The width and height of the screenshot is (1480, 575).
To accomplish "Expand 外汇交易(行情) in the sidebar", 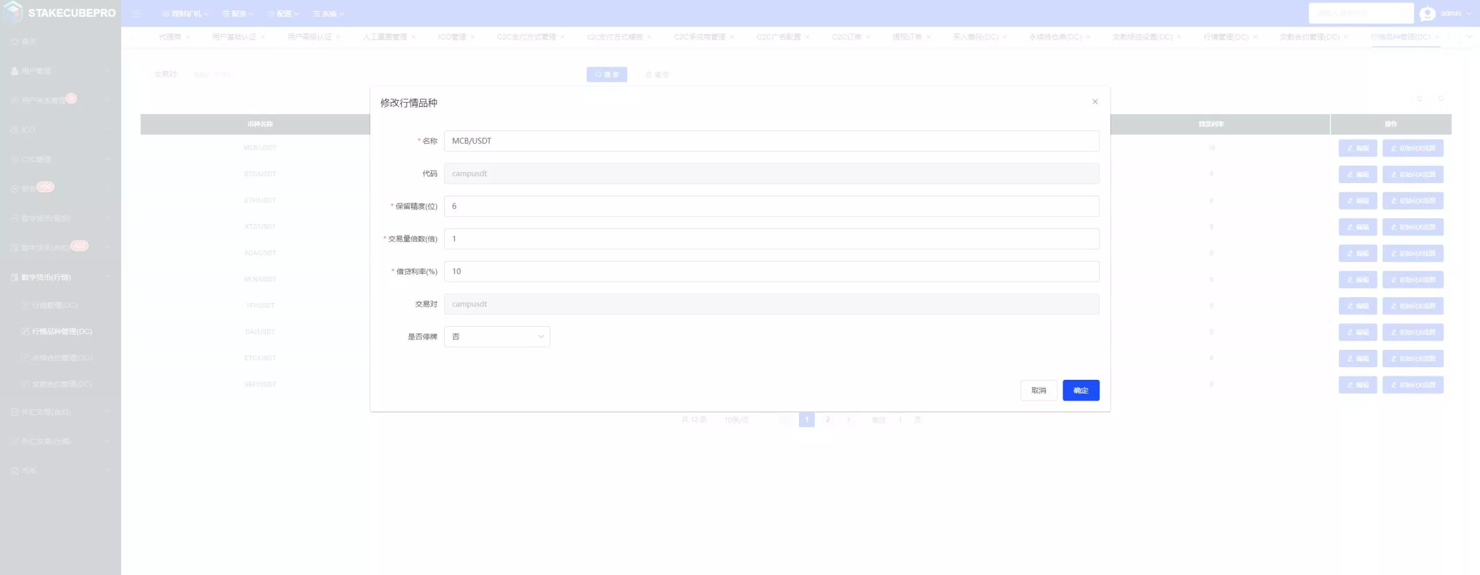I will tap(60, 442).
